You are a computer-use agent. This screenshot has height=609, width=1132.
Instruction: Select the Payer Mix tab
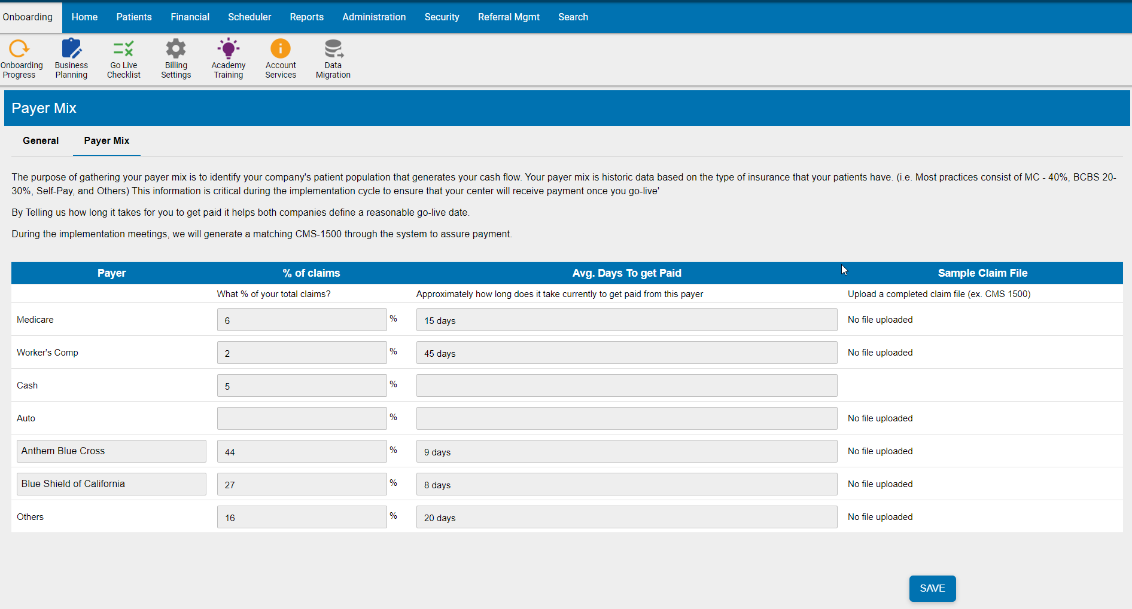pos(106,141)
